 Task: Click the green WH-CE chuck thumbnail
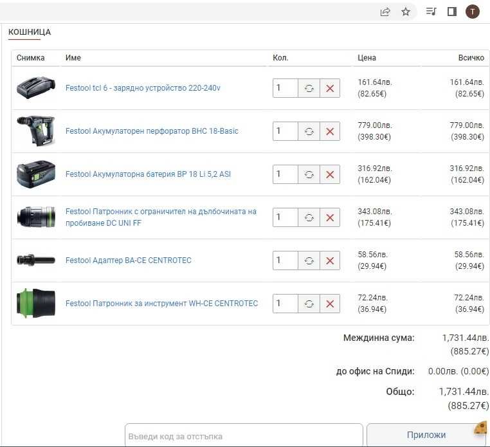36,303
